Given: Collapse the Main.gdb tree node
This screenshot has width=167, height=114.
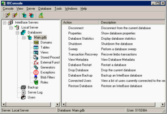Looking at the screenshot, I should 24,38.
